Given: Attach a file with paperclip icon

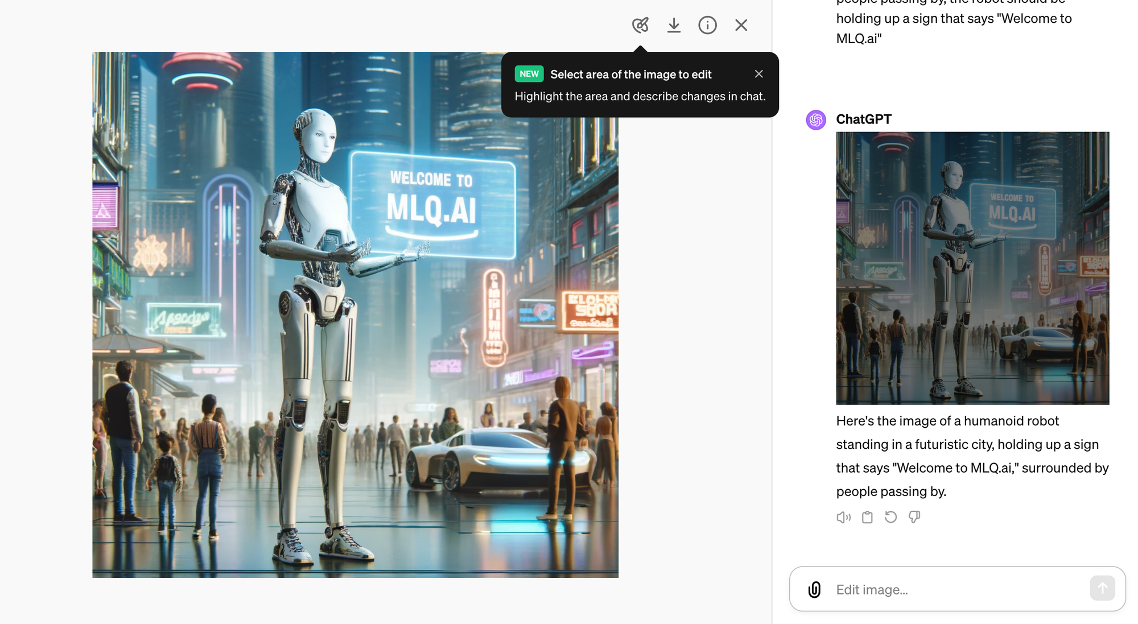Looking at the screenshot, I should [814, 589].
